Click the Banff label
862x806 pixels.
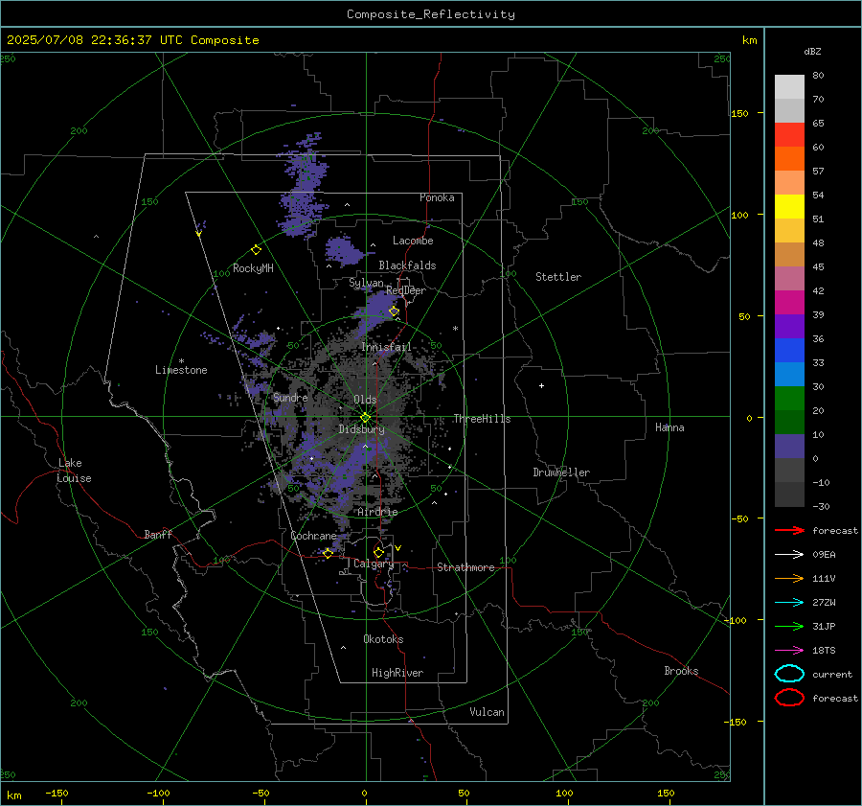[158, 534]
